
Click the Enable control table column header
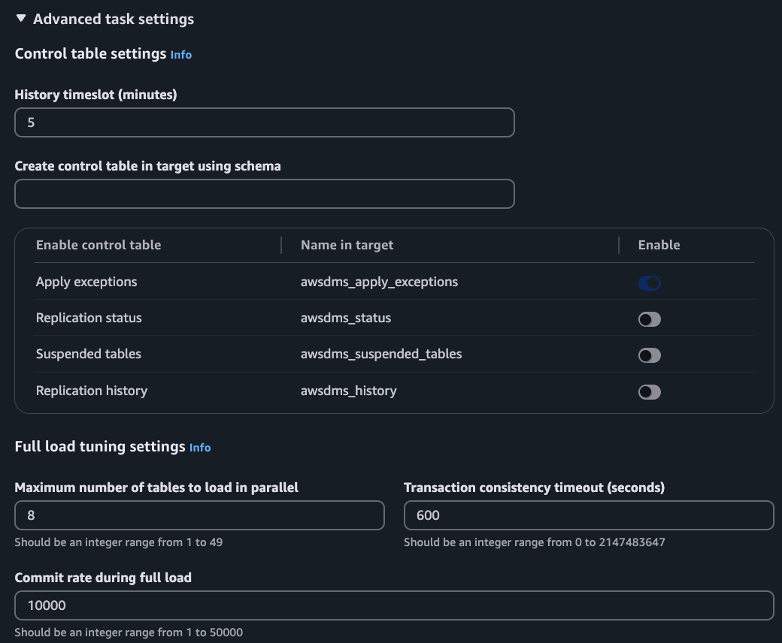(x=99, y=245)
